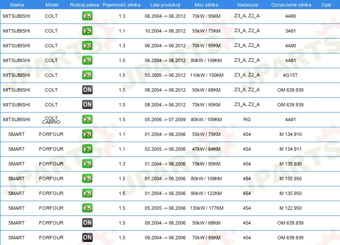Click production years 03.2005 -> 06.2012
The image size is (340, 245).
click(x=165, y=75)
